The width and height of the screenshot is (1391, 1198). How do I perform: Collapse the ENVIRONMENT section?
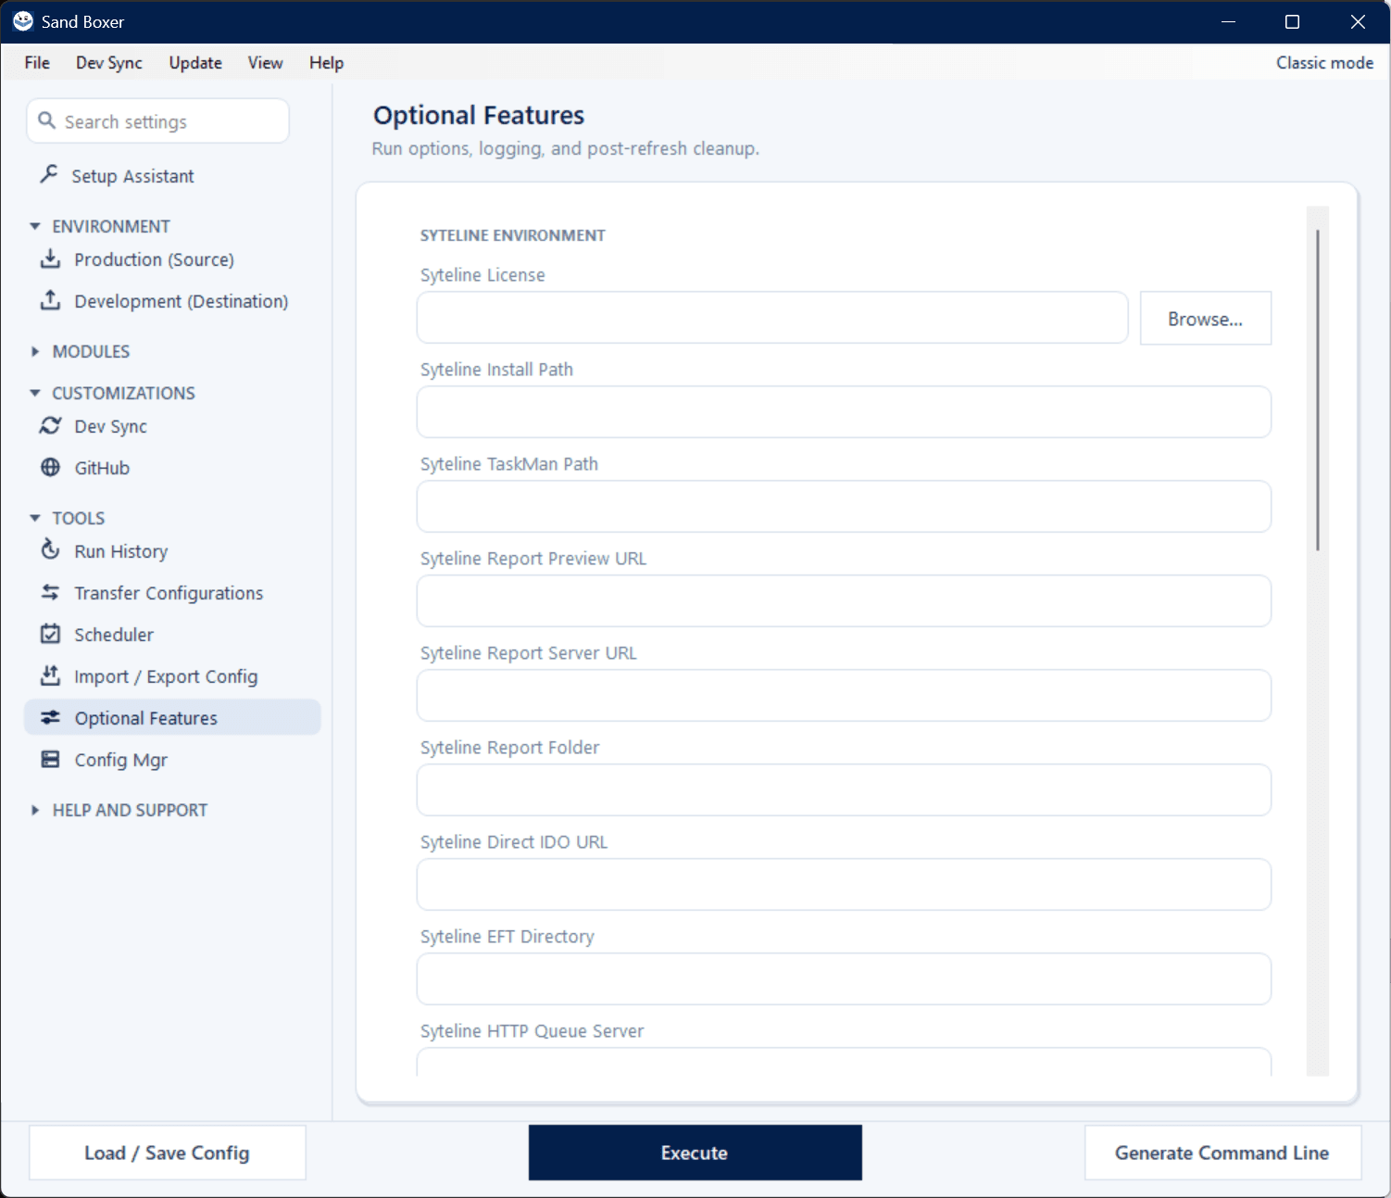click(35, 226)
